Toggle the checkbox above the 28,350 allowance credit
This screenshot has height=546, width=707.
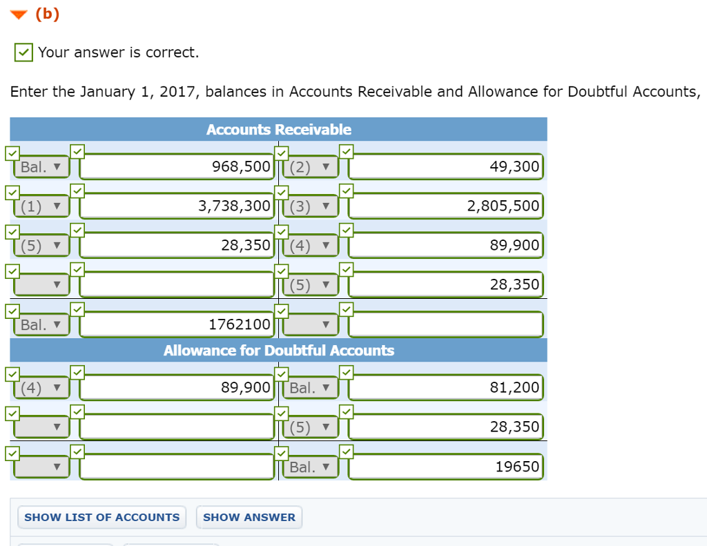point(347,411)
